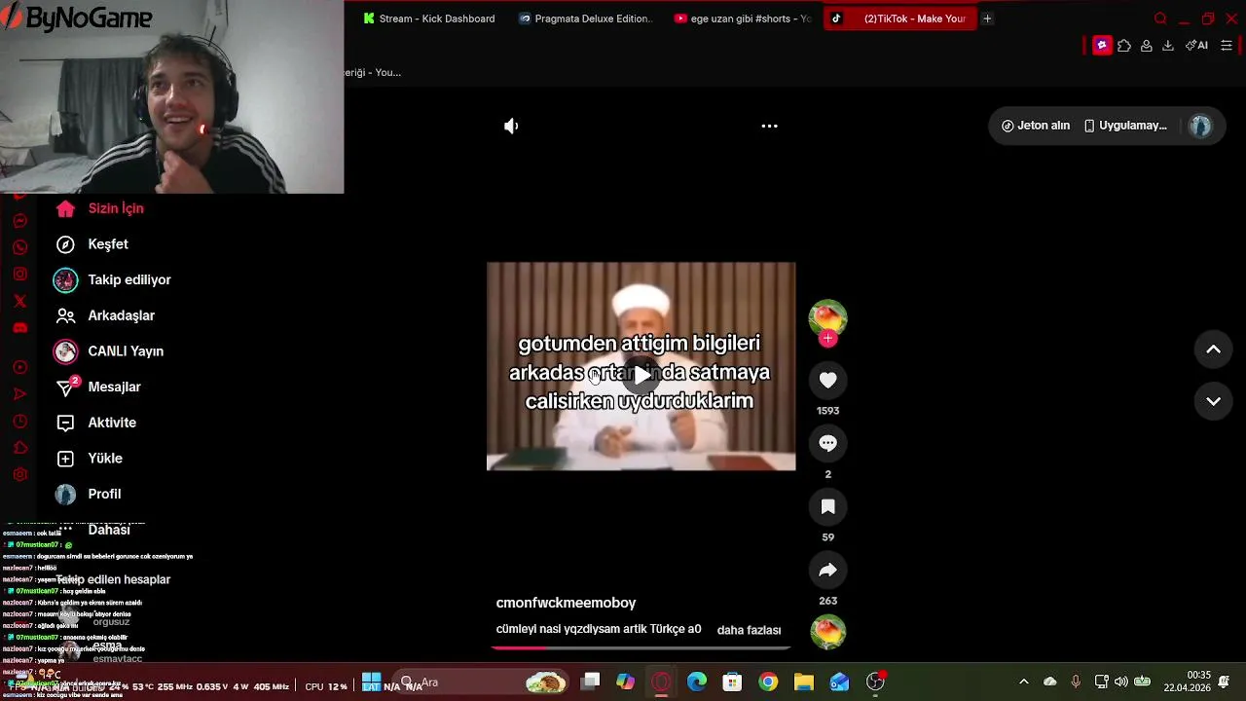Open WhatsApp in the browser's left sidebar
The image size is (1246, 701).
(19, 247)
